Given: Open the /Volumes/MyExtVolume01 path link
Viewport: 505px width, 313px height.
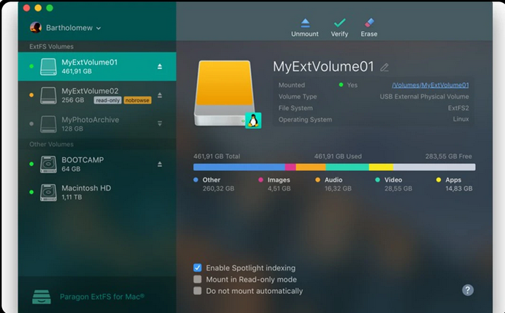Looking at the screenshot, I should pyautogui.click(x=430, y=85).
